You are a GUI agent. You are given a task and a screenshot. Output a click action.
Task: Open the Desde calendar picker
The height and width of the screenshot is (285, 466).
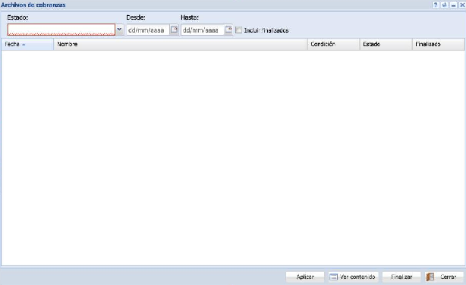pyautogui.click(x=174, y=30)
